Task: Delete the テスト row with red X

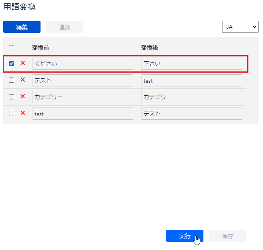Action: pos(23,80)
